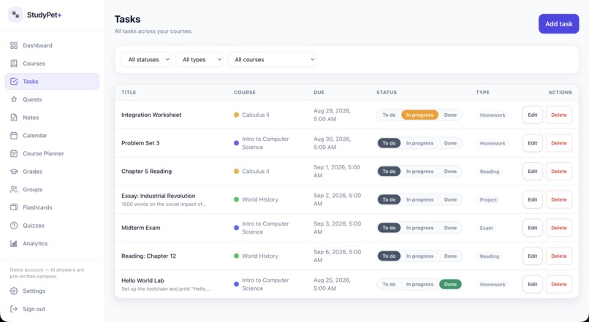
Task: Click the Grades graduation cap icon
Action: (14, 172)
